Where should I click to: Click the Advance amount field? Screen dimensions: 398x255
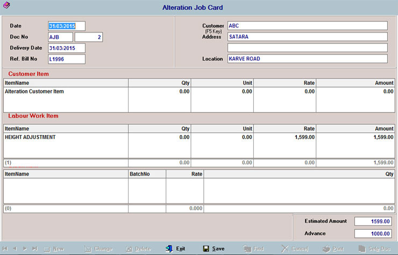[x=373, y=234]
